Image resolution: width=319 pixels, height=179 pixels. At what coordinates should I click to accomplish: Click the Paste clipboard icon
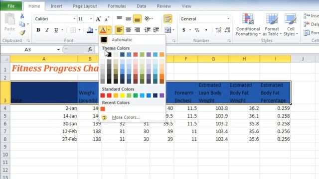(9, 19)
